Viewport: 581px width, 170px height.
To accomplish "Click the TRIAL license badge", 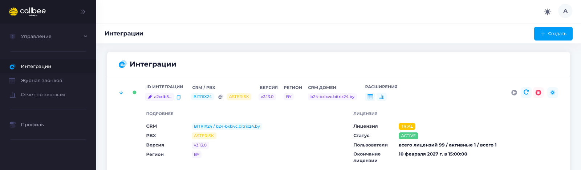I will coord(407,126).
